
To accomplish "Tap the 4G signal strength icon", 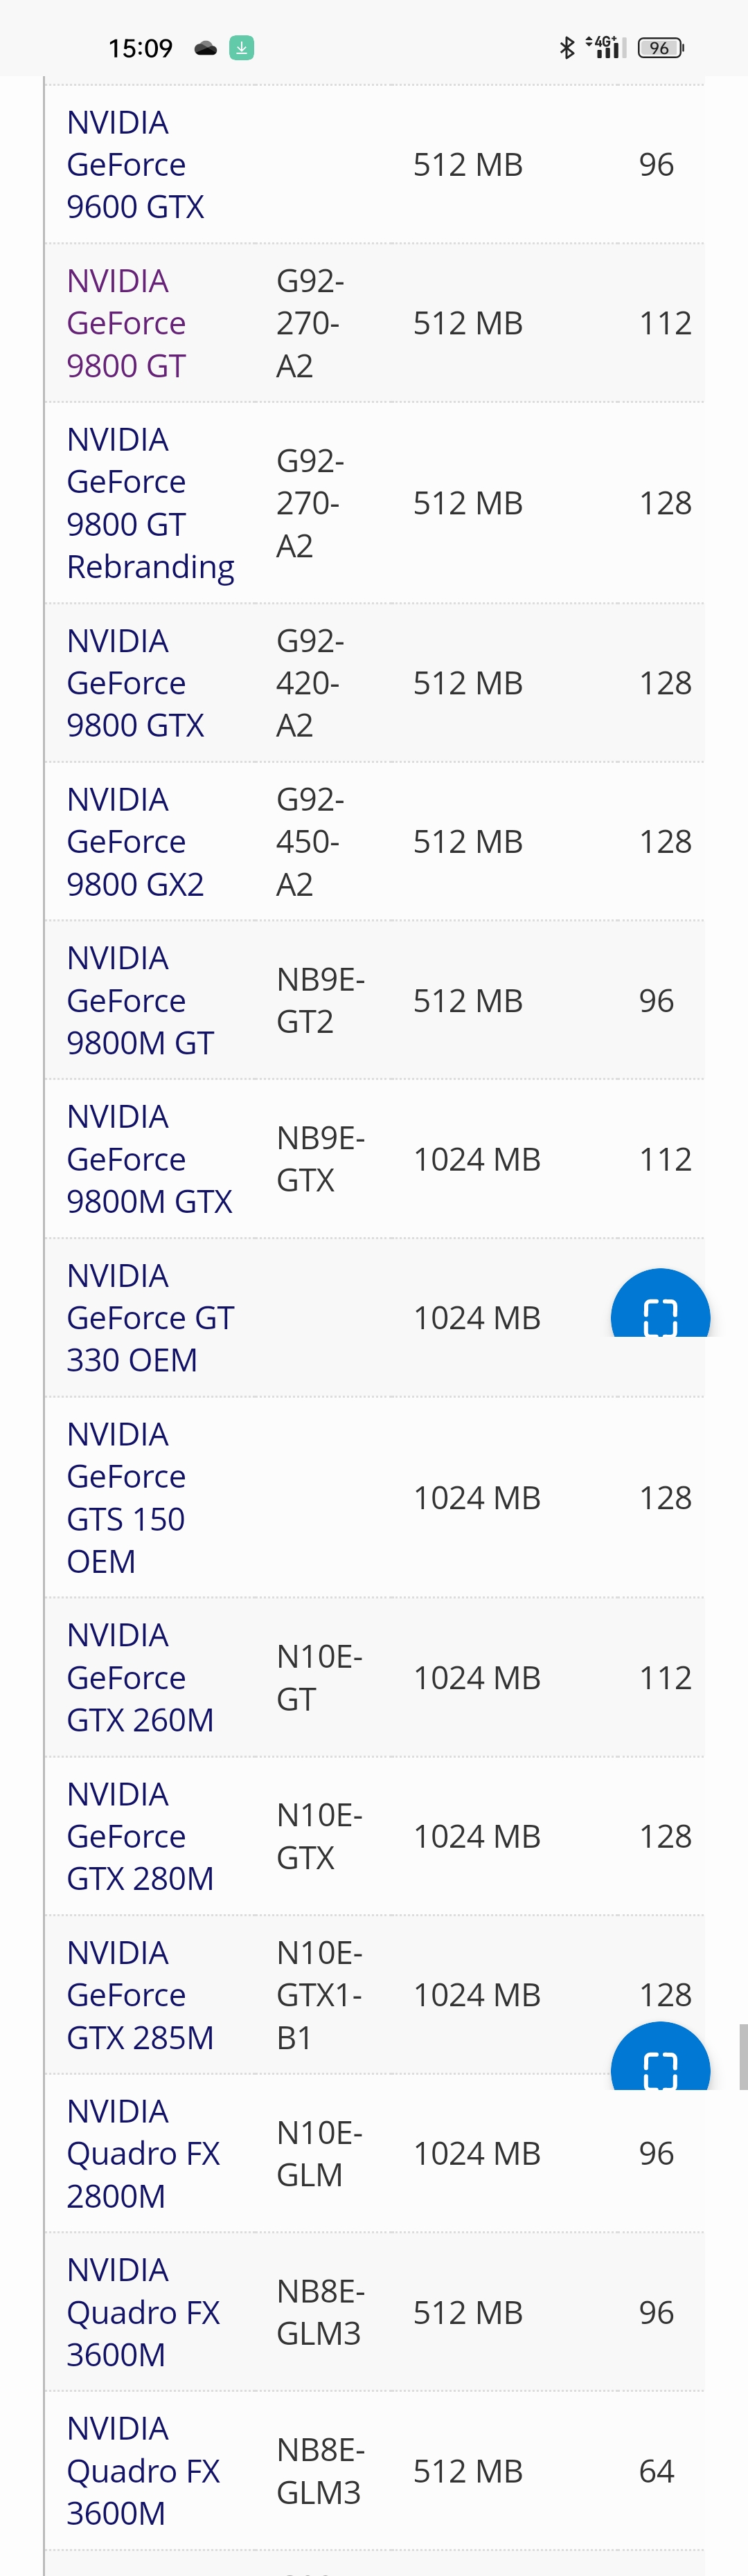I will pyautogui.click(x=606, y=47).
